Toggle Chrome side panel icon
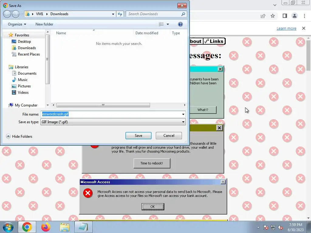The image size is (311, 233). pos(285,16)
